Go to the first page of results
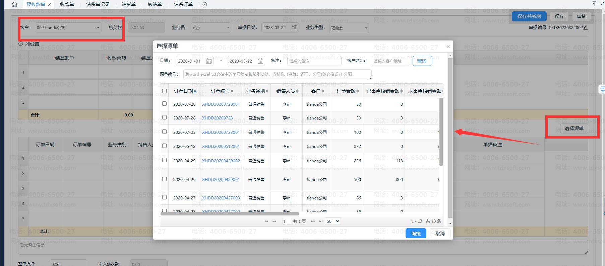Screen dimensions: 605x266 coord(266,221)
